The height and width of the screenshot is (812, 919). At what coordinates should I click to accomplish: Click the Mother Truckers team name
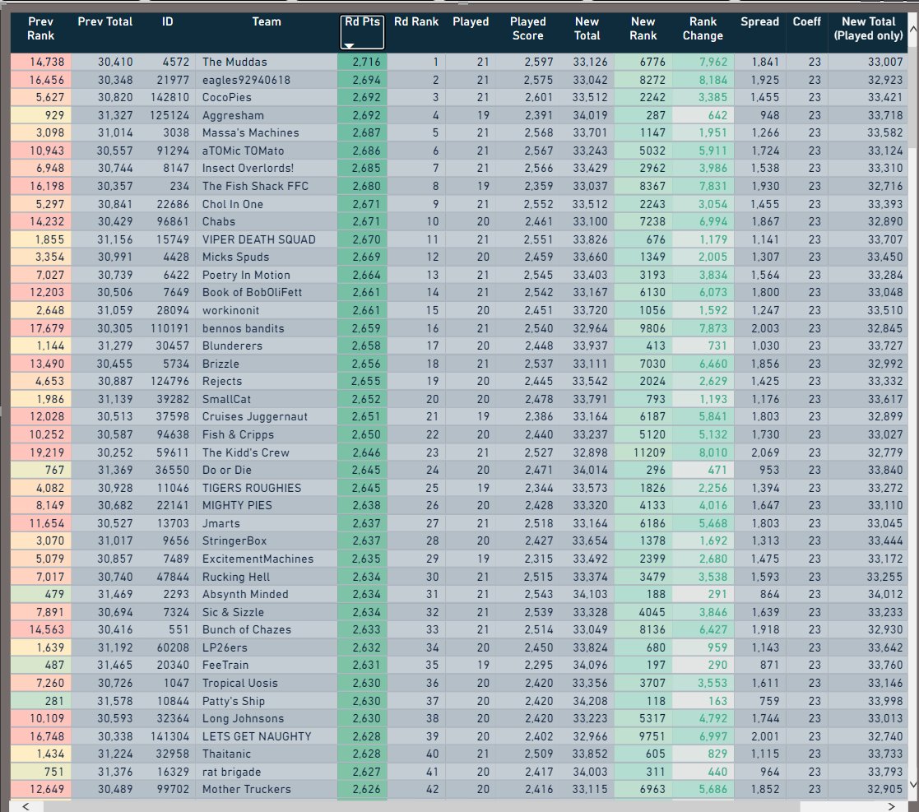coord(246,789)
